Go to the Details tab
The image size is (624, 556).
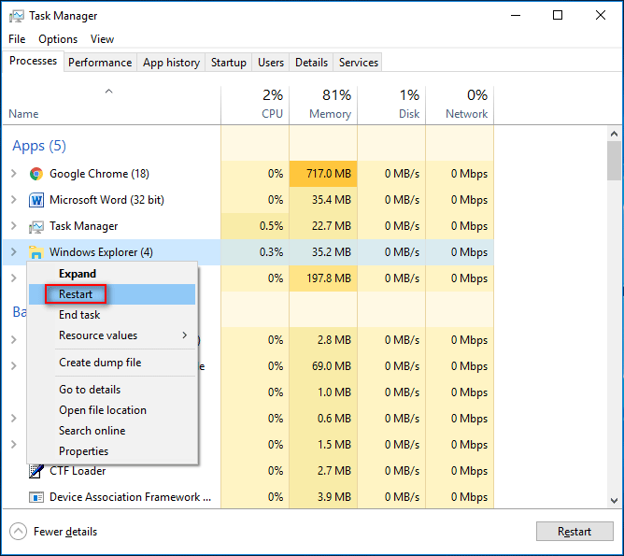coord(311,63)
